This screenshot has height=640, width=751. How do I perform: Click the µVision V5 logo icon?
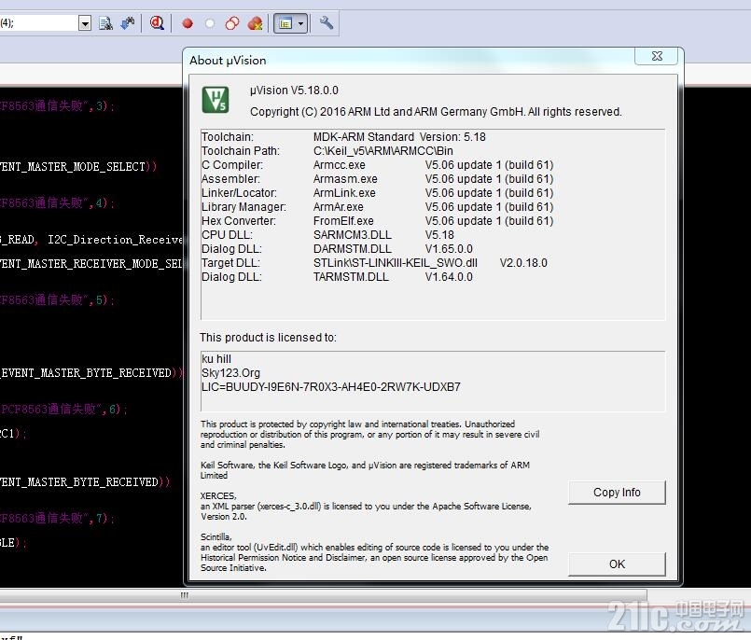click(x=216, y=100)
